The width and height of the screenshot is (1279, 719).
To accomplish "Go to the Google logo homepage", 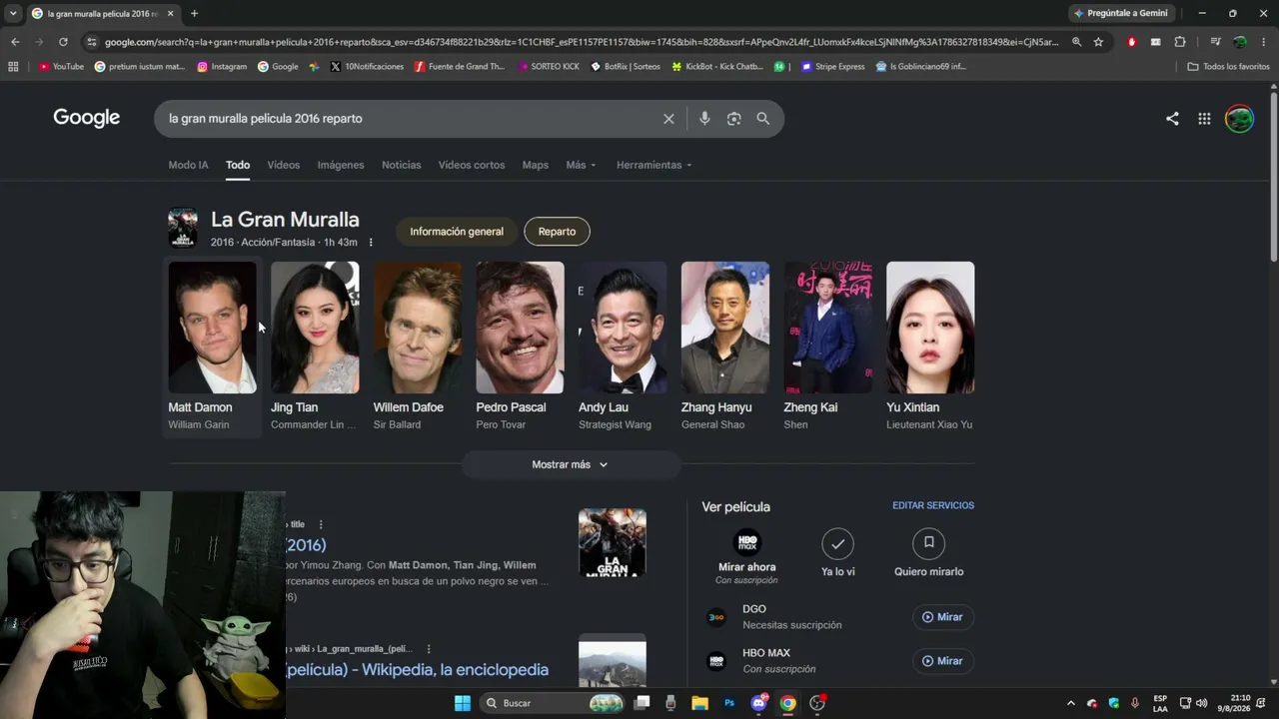I will [x=87, y=118].
